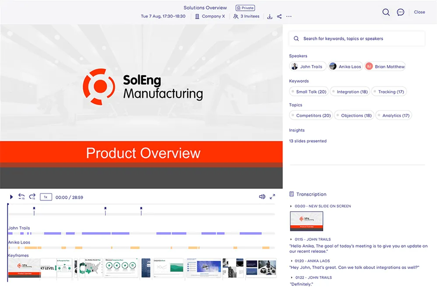Click the Private lock badge

(245, 8)
